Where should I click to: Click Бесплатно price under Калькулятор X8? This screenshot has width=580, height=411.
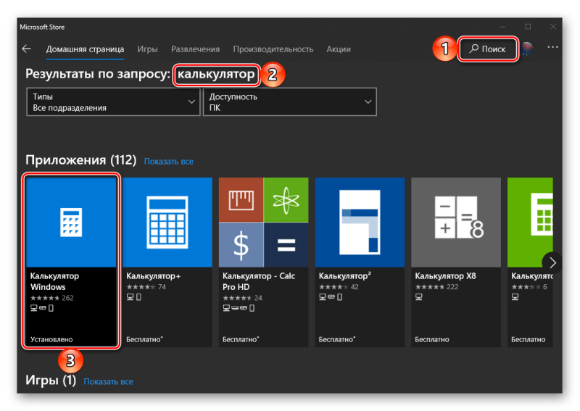pyautogui.click(x=431, y=339)
